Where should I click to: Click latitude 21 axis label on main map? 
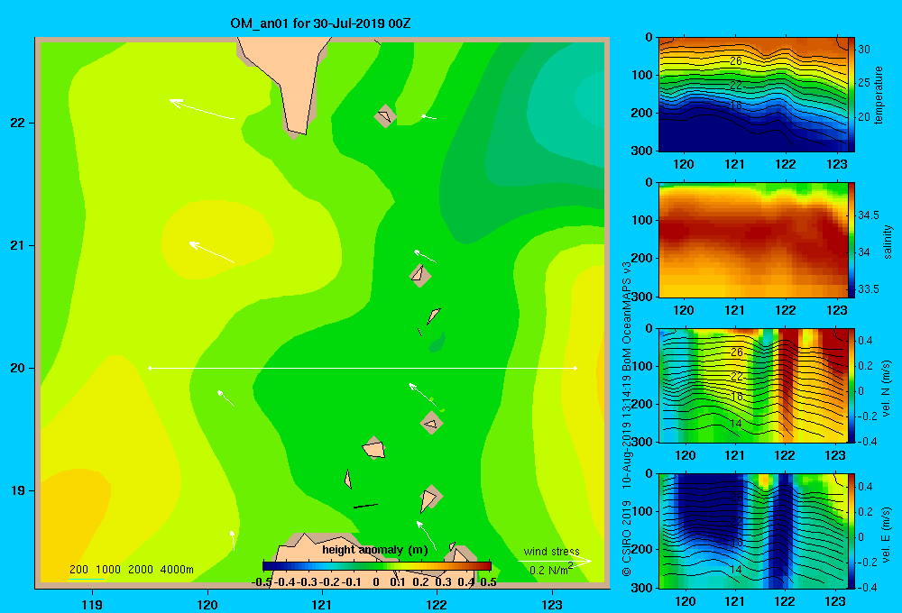tap(18, 245)
